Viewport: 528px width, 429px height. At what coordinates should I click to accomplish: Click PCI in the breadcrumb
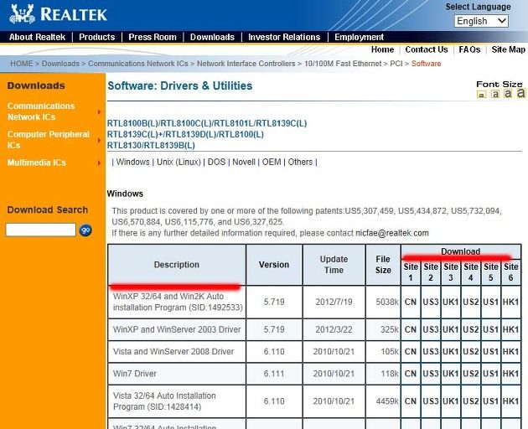tap(396, 64)
